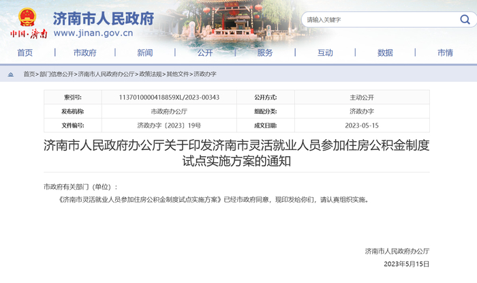This screenshot has height=283, width=477.
Task: Open the 公开 navigation menu item
Action: click(x=205, y=53)
